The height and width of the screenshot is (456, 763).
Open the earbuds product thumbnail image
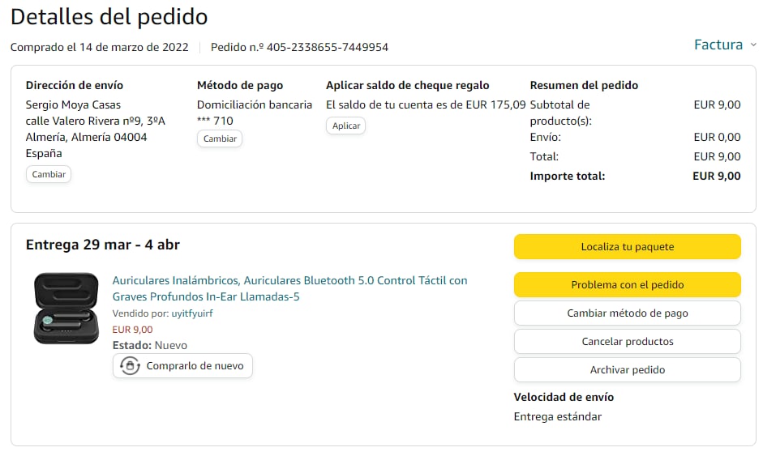point(66,309)
